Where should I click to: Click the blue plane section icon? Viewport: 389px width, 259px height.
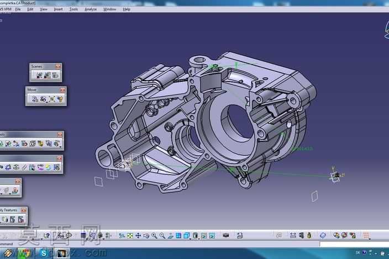[x=323, y=235]
